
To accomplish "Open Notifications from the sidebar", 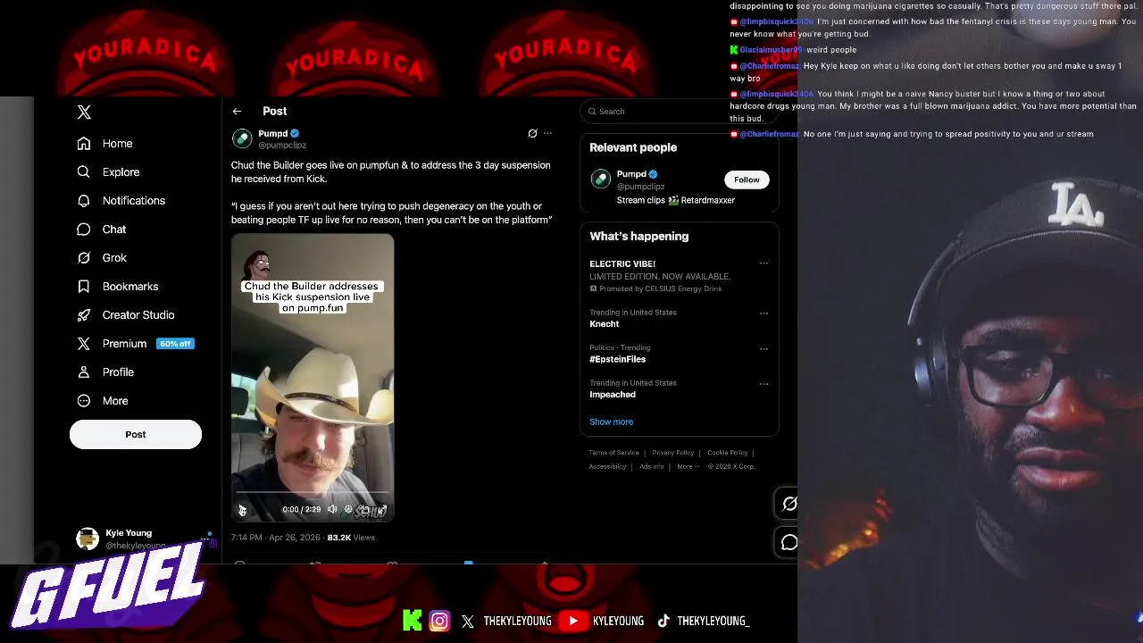I will (121, 201).
